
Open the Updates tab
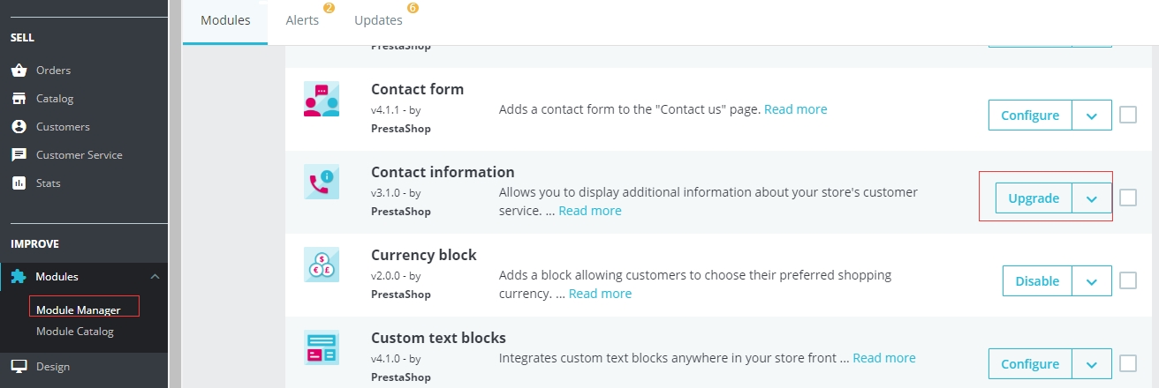[x=378, y=20]
